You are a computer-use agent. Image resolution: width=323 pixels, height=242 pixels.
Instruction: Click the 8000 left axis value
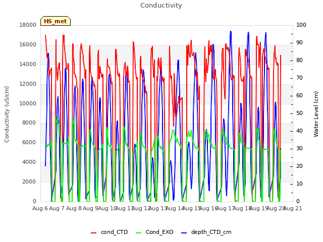pos(29,123)
